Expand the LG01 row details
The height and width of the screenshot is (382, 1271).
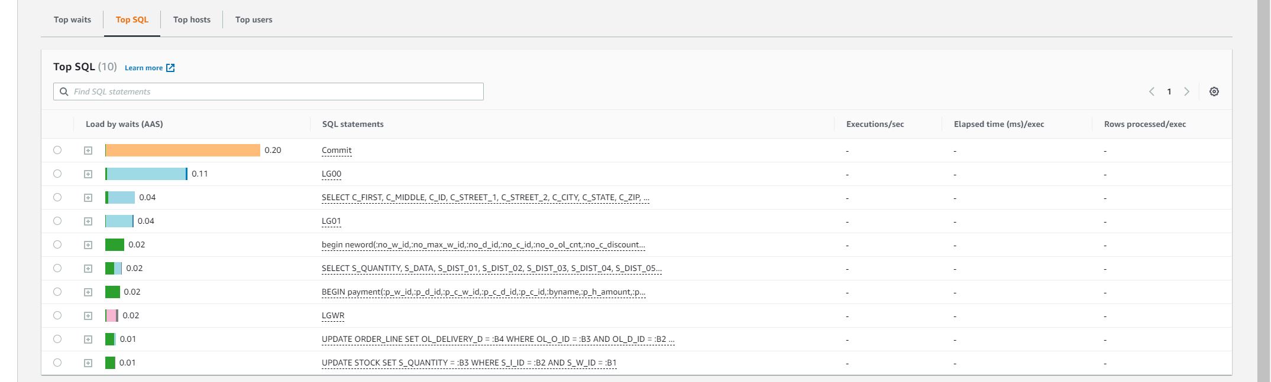pos(88,221)
